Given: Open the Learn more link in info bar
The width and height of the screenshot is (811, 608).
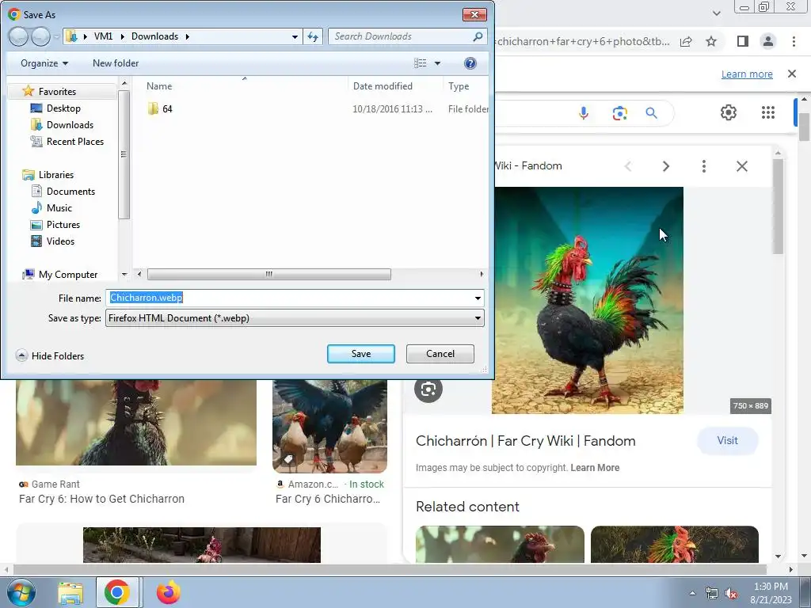Looking at the screenshot, I should [x=747, y=74].
